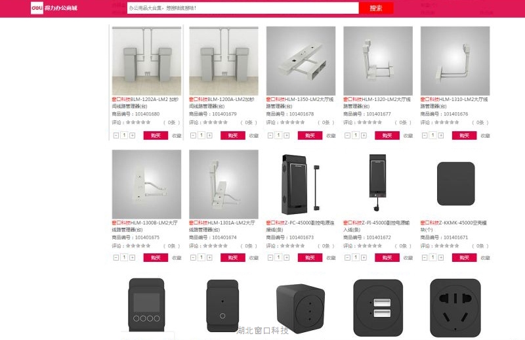Click rating stars for product 101401675
Screen dimensions: 525x340
coord(138,245)
